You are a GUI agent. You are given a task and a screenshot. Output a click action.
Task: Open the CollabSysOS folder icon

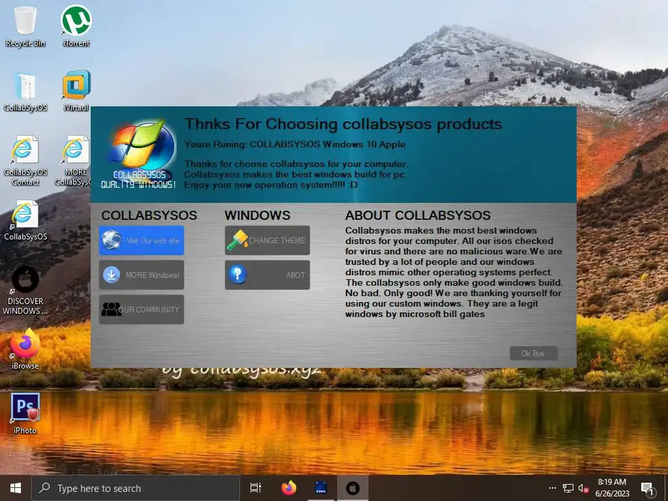tap(25, 92)
